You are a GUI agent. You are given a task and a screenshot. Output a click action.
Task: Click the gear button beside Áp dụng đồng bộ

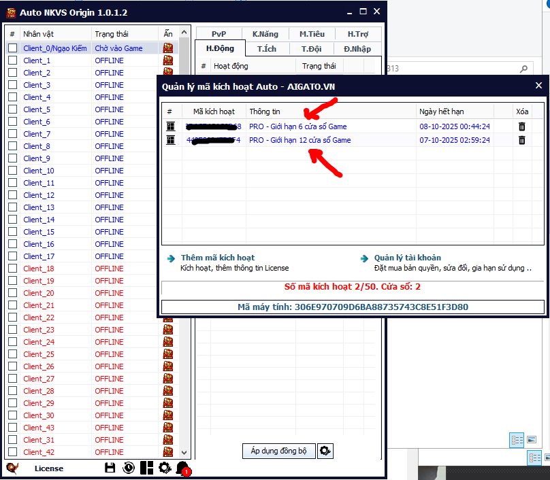[325, 451]
